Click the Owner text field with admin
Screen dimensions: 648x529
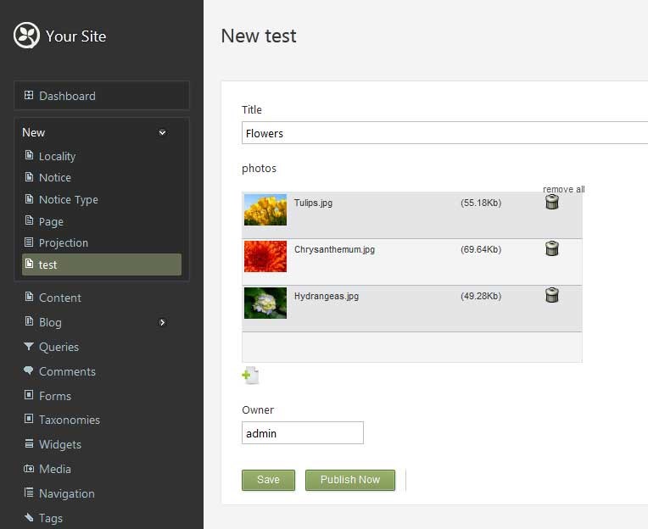click(302, 433)
